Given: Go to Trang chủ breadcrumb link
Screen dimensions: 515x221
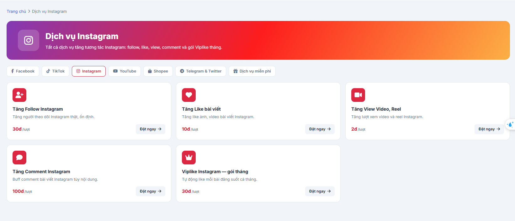Looking at the screenshot, I should [16, 11].
